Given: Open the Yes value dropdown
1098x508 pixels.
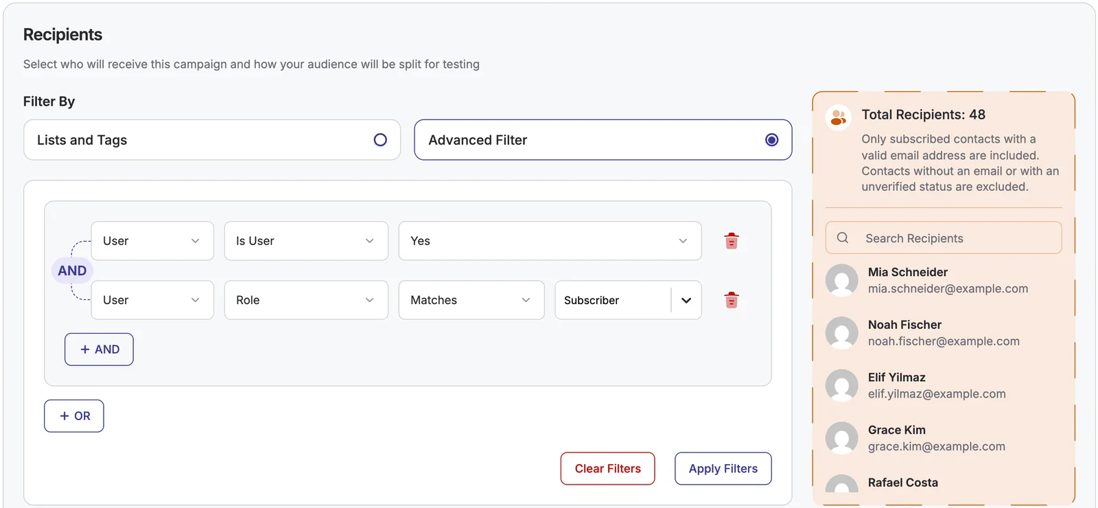Looking at the screenshot, I should click(x=550, y=241).
